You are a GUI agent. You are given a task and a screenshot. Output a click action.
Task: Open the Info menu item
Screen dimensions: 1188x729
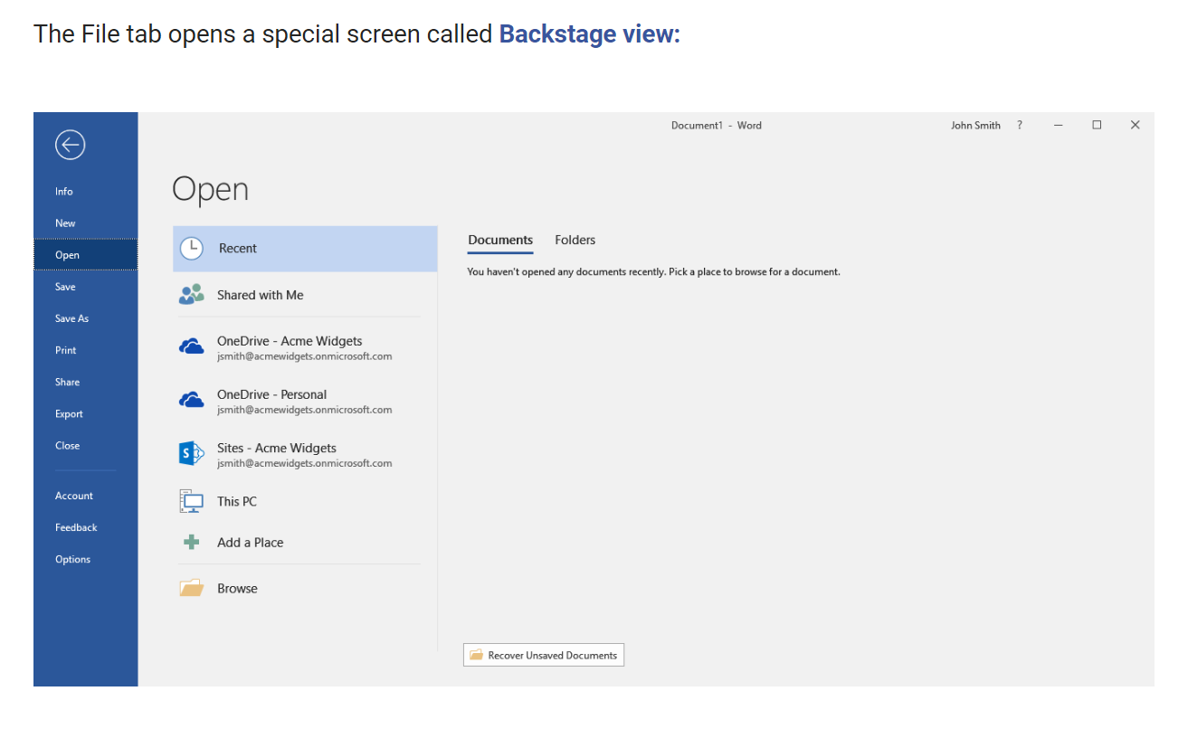(x=64, y=192)
